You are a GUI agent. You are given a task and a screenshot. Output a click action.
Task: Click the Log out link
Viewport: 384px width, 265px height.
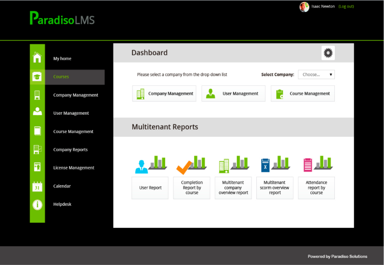tap(346, 6)
